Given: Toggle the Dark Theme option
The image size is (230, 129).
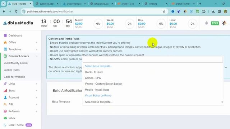Looking at the screenshot, I should (x=16, y=125).
